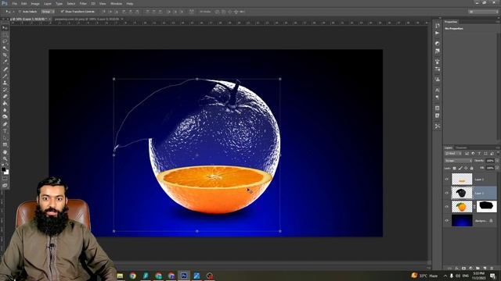Select the Eyedropper tool
This screenshot has height=281, width=501.
[x=5, y=62]
